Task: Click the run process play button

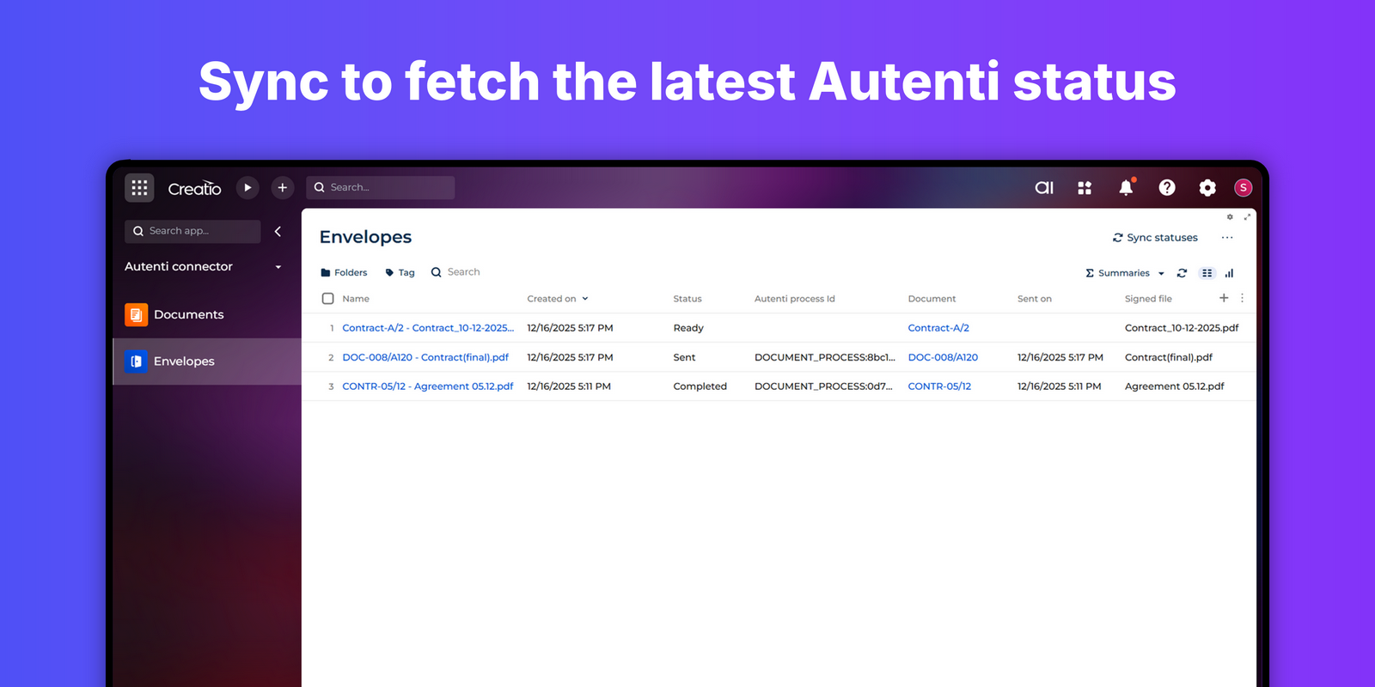Action: click(247, 187)
